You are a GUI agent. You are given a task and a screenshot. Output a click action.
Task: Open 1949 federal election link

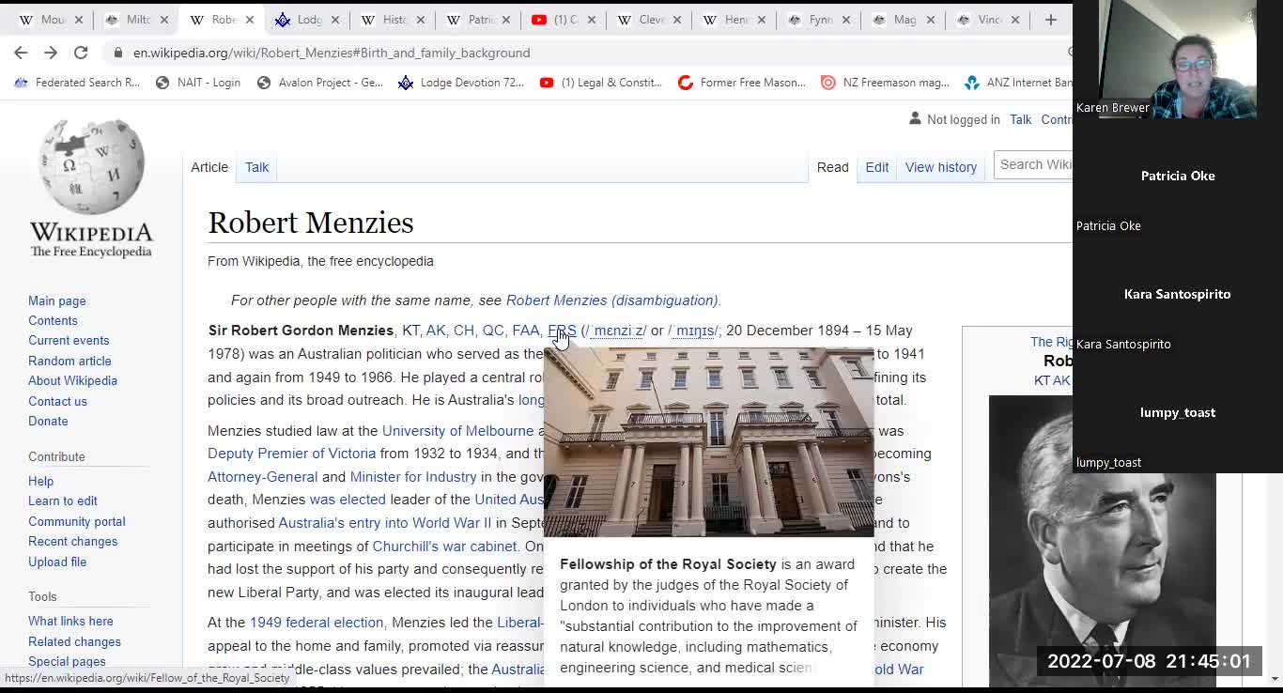pyautogui.click(x=317, y=623)
